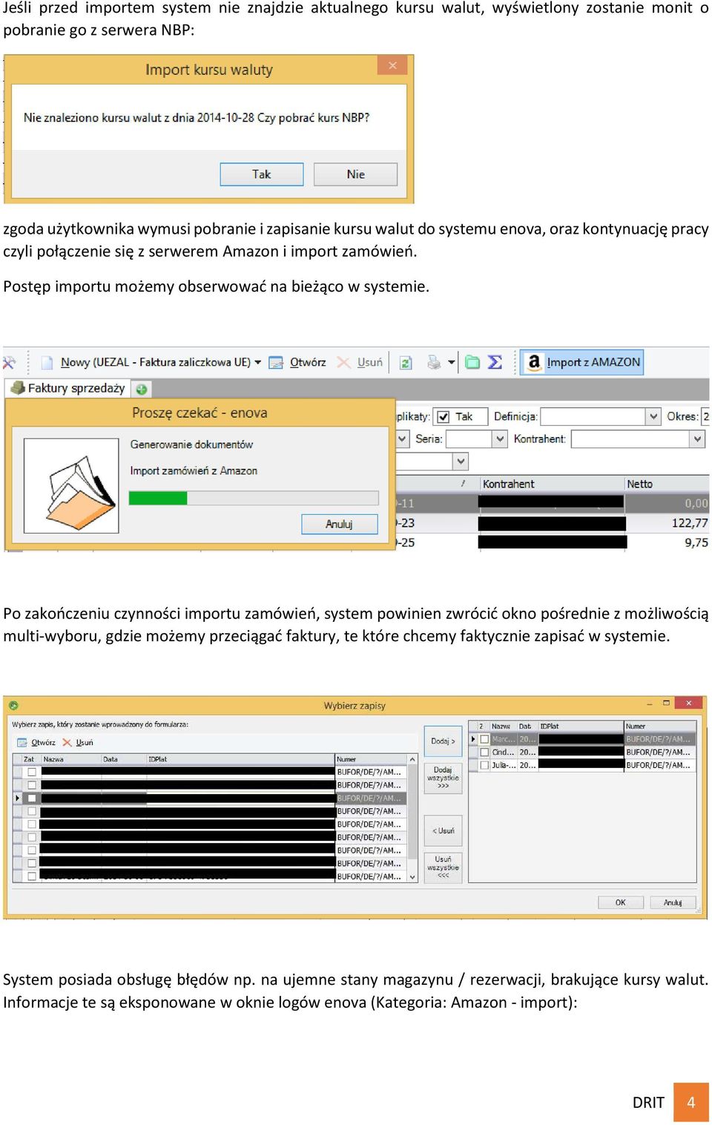Check the Marc... row checkbox in right list
The height and width of the screenshot is (1125, 712).
click(484, 739)
